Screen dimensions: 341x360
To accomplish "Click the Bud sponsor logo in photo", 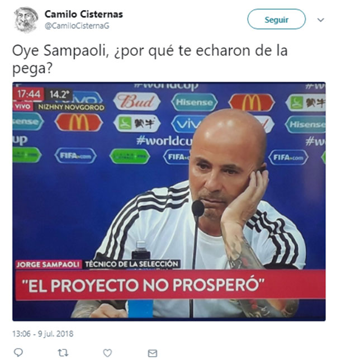I will [136, 101].
